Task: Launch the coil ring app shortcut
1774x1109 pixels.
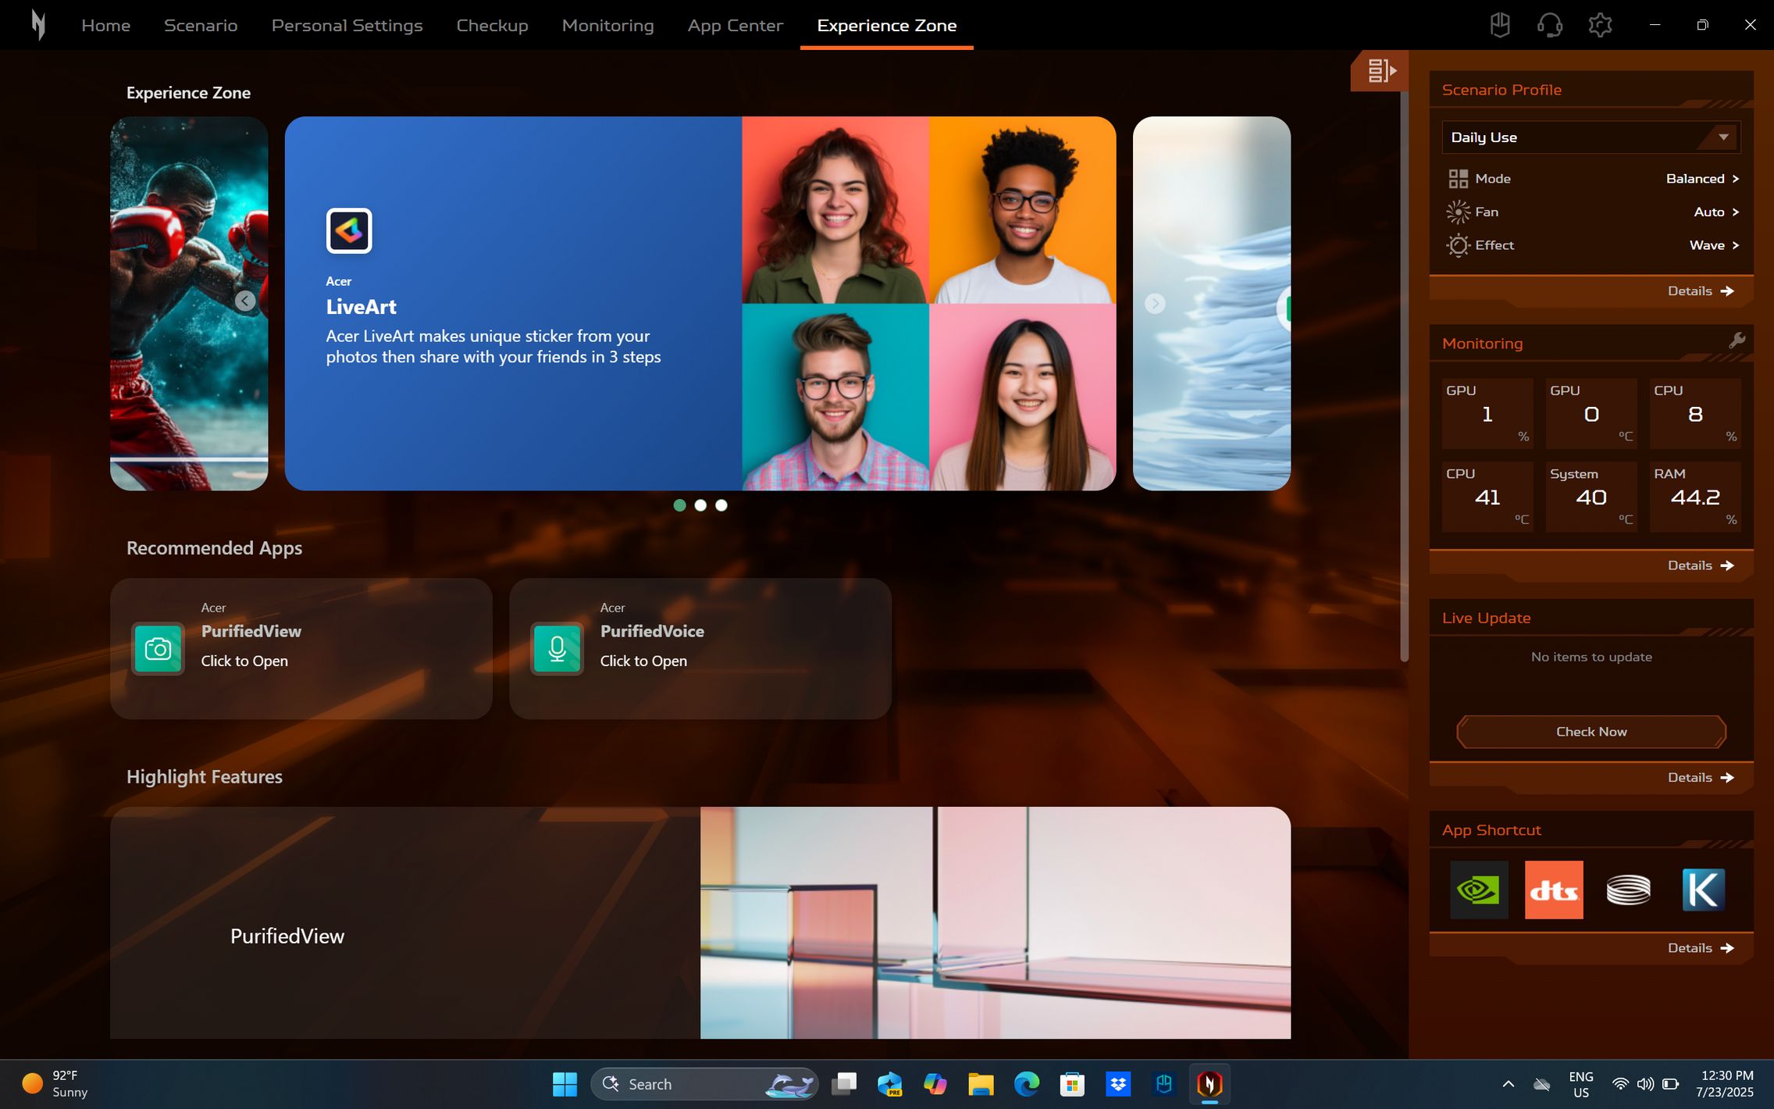Action: pyautogui.click(x=1628, y=890)
